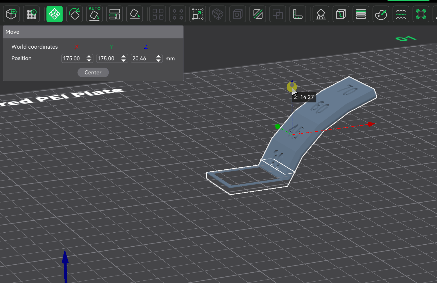This screenshot has width=437, height=283.
Task: Select the Support painting tool
Action: pos(321,14)
